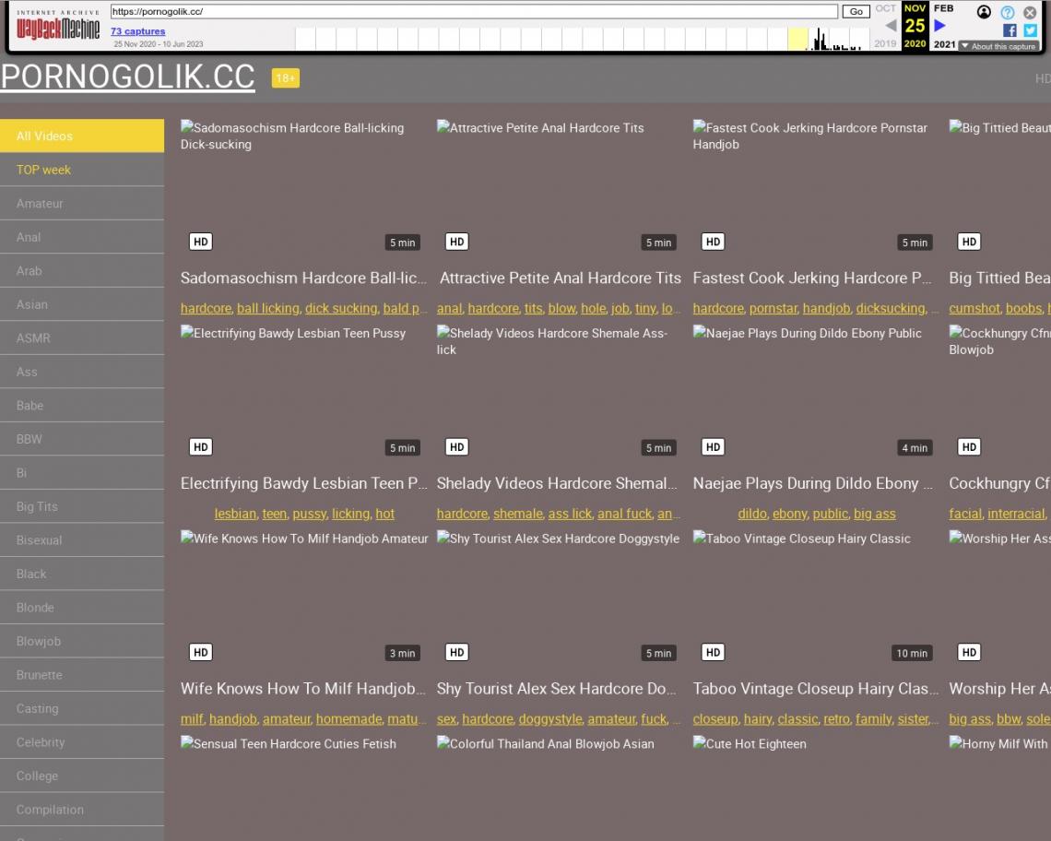1051x841 pixels.
Task: Click the PORNOGOLIK.CC site logo
Action: 127,77
